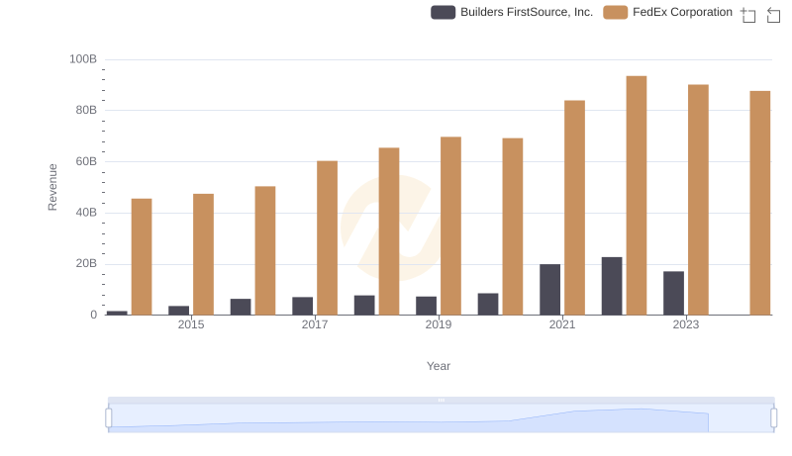The image size is (792, 456).
Task: Click the Revenue axis title
Action: [x=52, y=187]
